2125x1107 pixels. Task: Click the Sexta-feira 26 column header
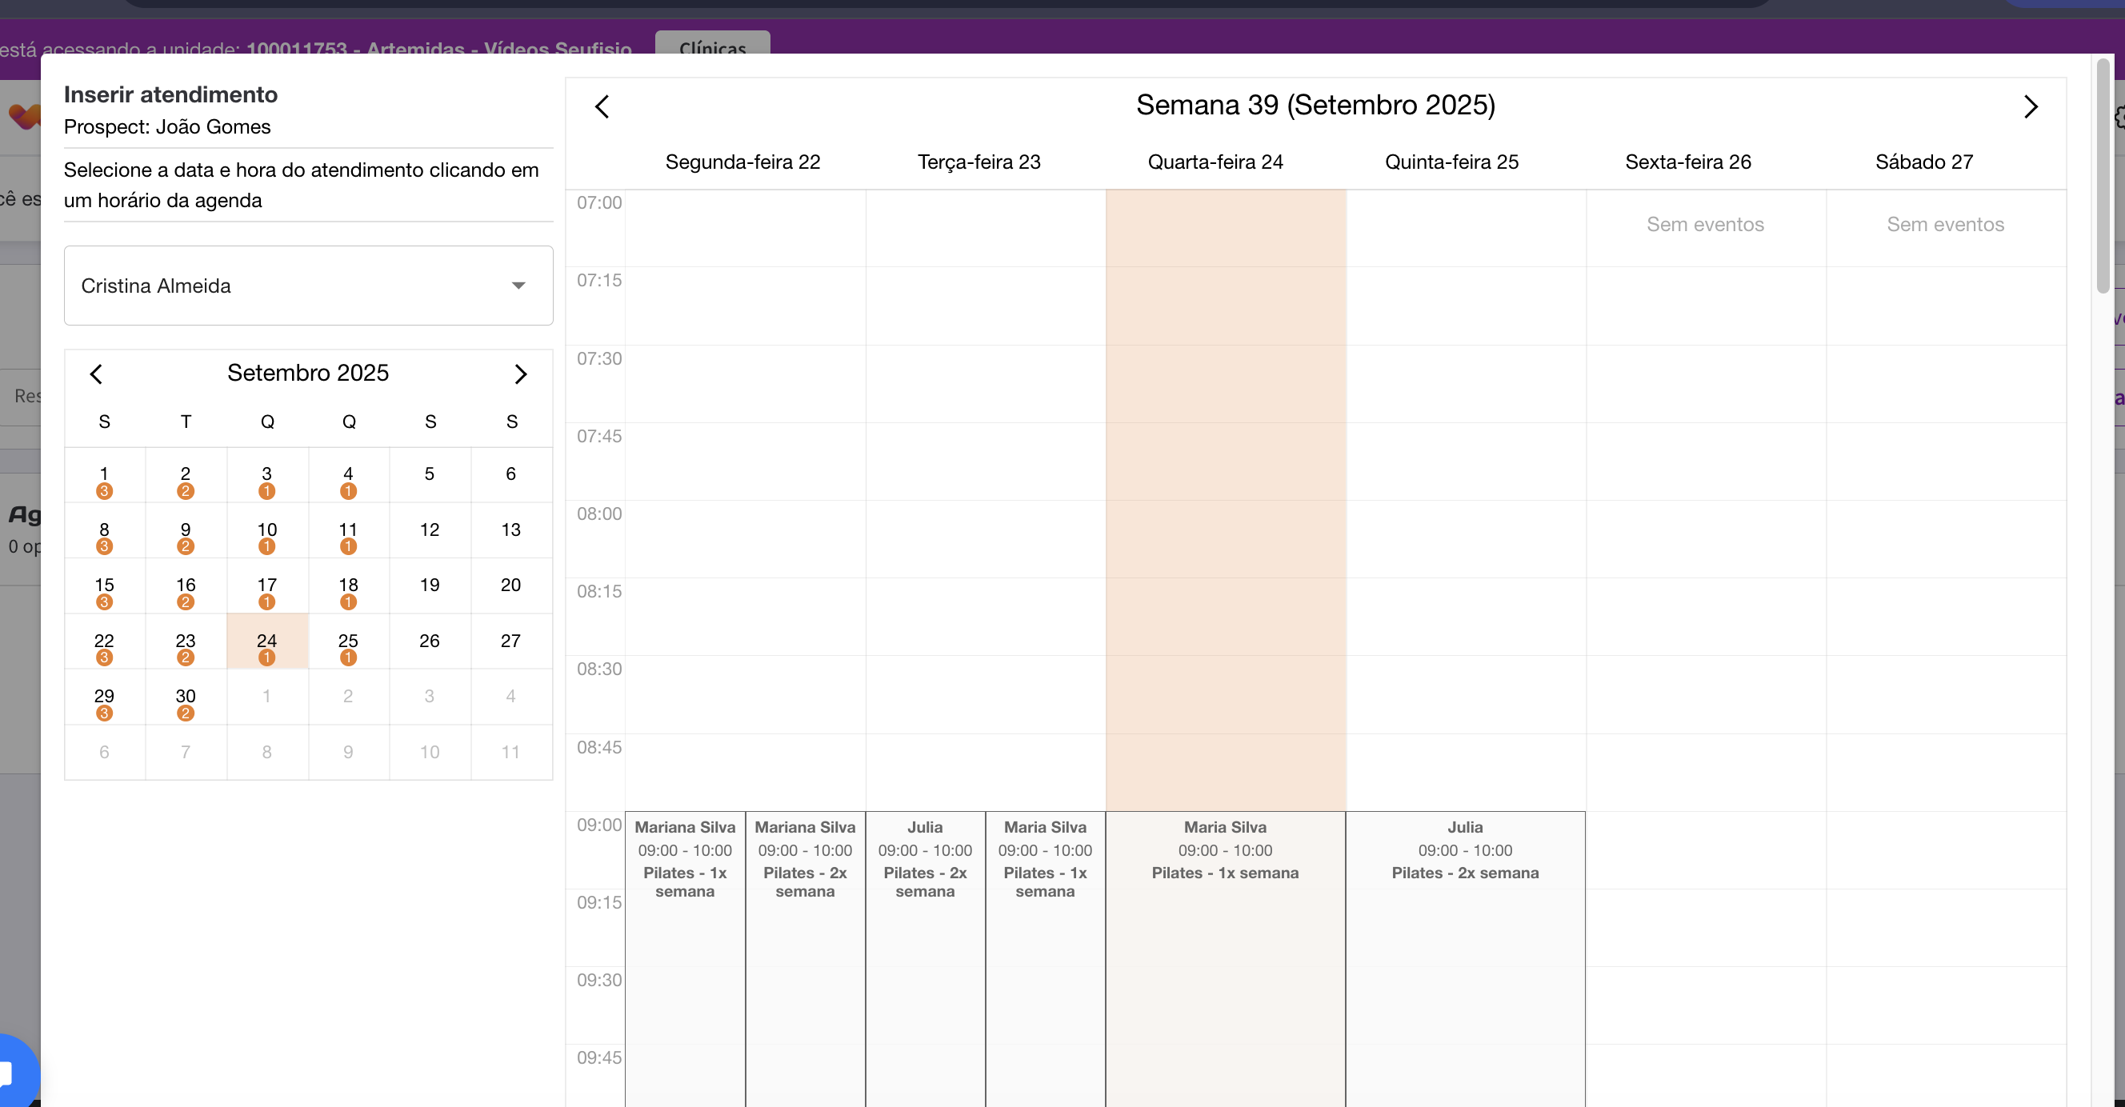point(1688,162)
